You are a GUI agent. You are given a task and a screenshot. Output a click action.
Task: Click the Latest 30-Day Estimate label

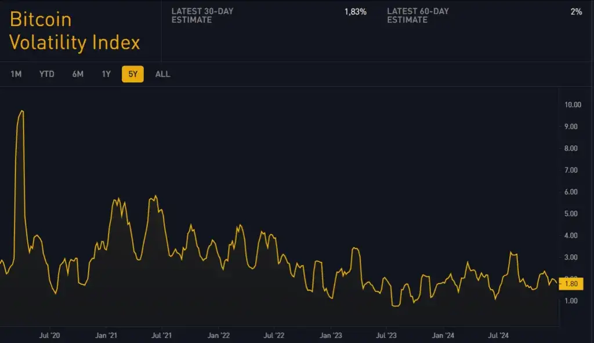[202, 16]
